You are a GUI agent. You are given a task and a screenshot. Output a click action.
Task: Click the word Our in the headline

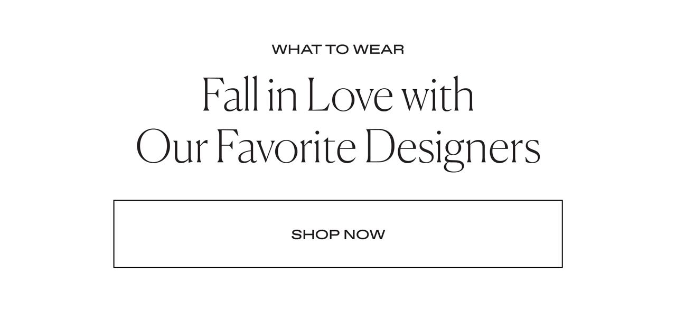172,147
